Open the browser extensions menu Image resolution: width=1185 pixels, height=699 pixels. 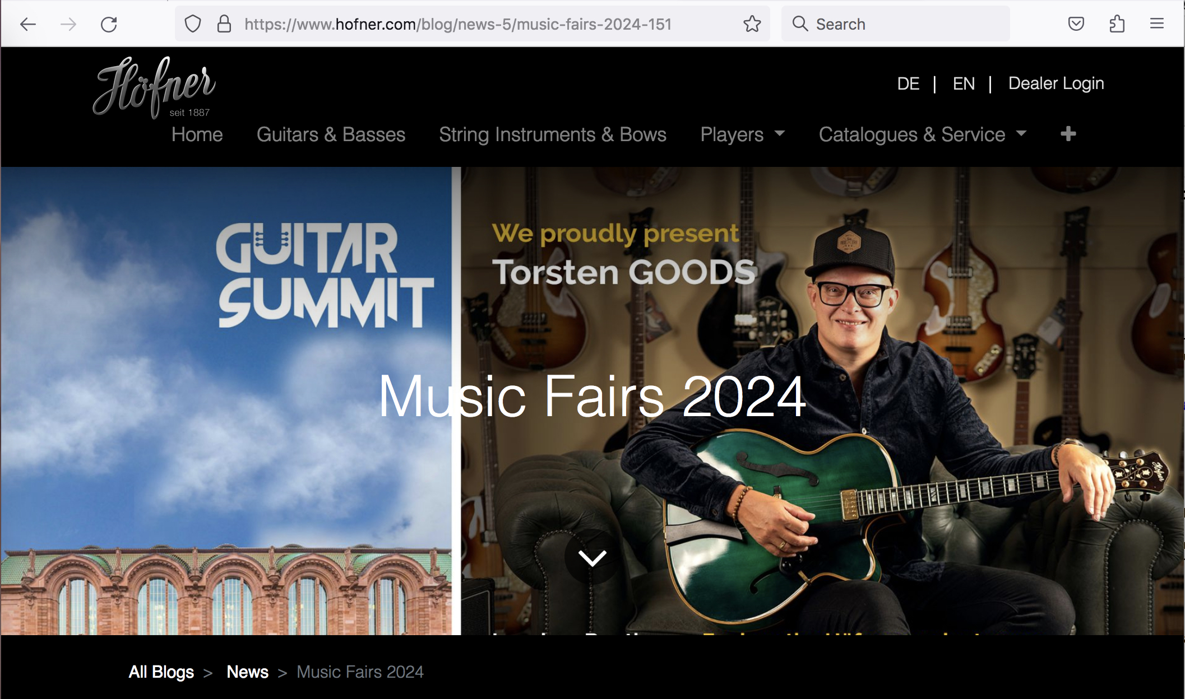click(1117, 24)
